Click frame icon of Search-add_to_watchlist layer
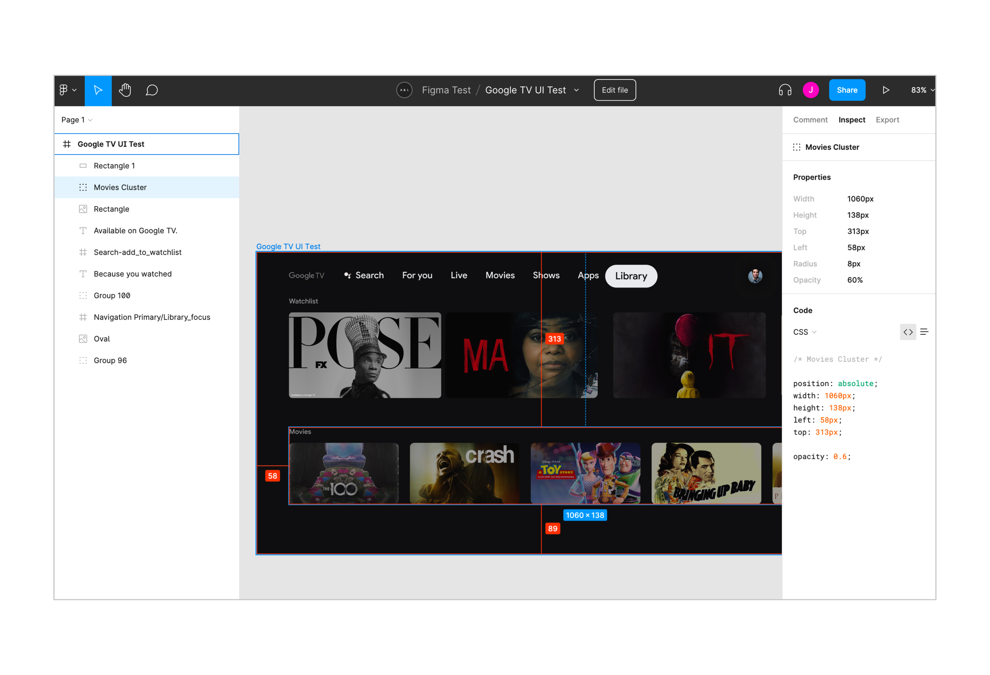This screenshot has width=990, height=675. [83, 252]
